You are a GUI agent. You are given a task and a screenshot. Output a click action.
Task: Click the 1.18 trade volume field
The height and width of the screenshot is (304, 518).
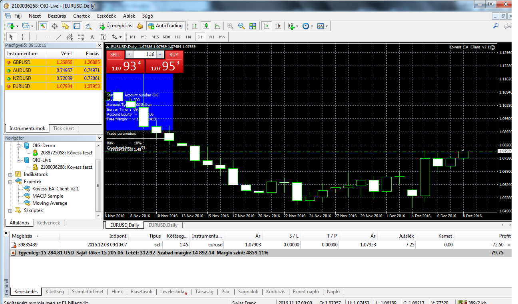pyautogui.click(x=145, y=54)
